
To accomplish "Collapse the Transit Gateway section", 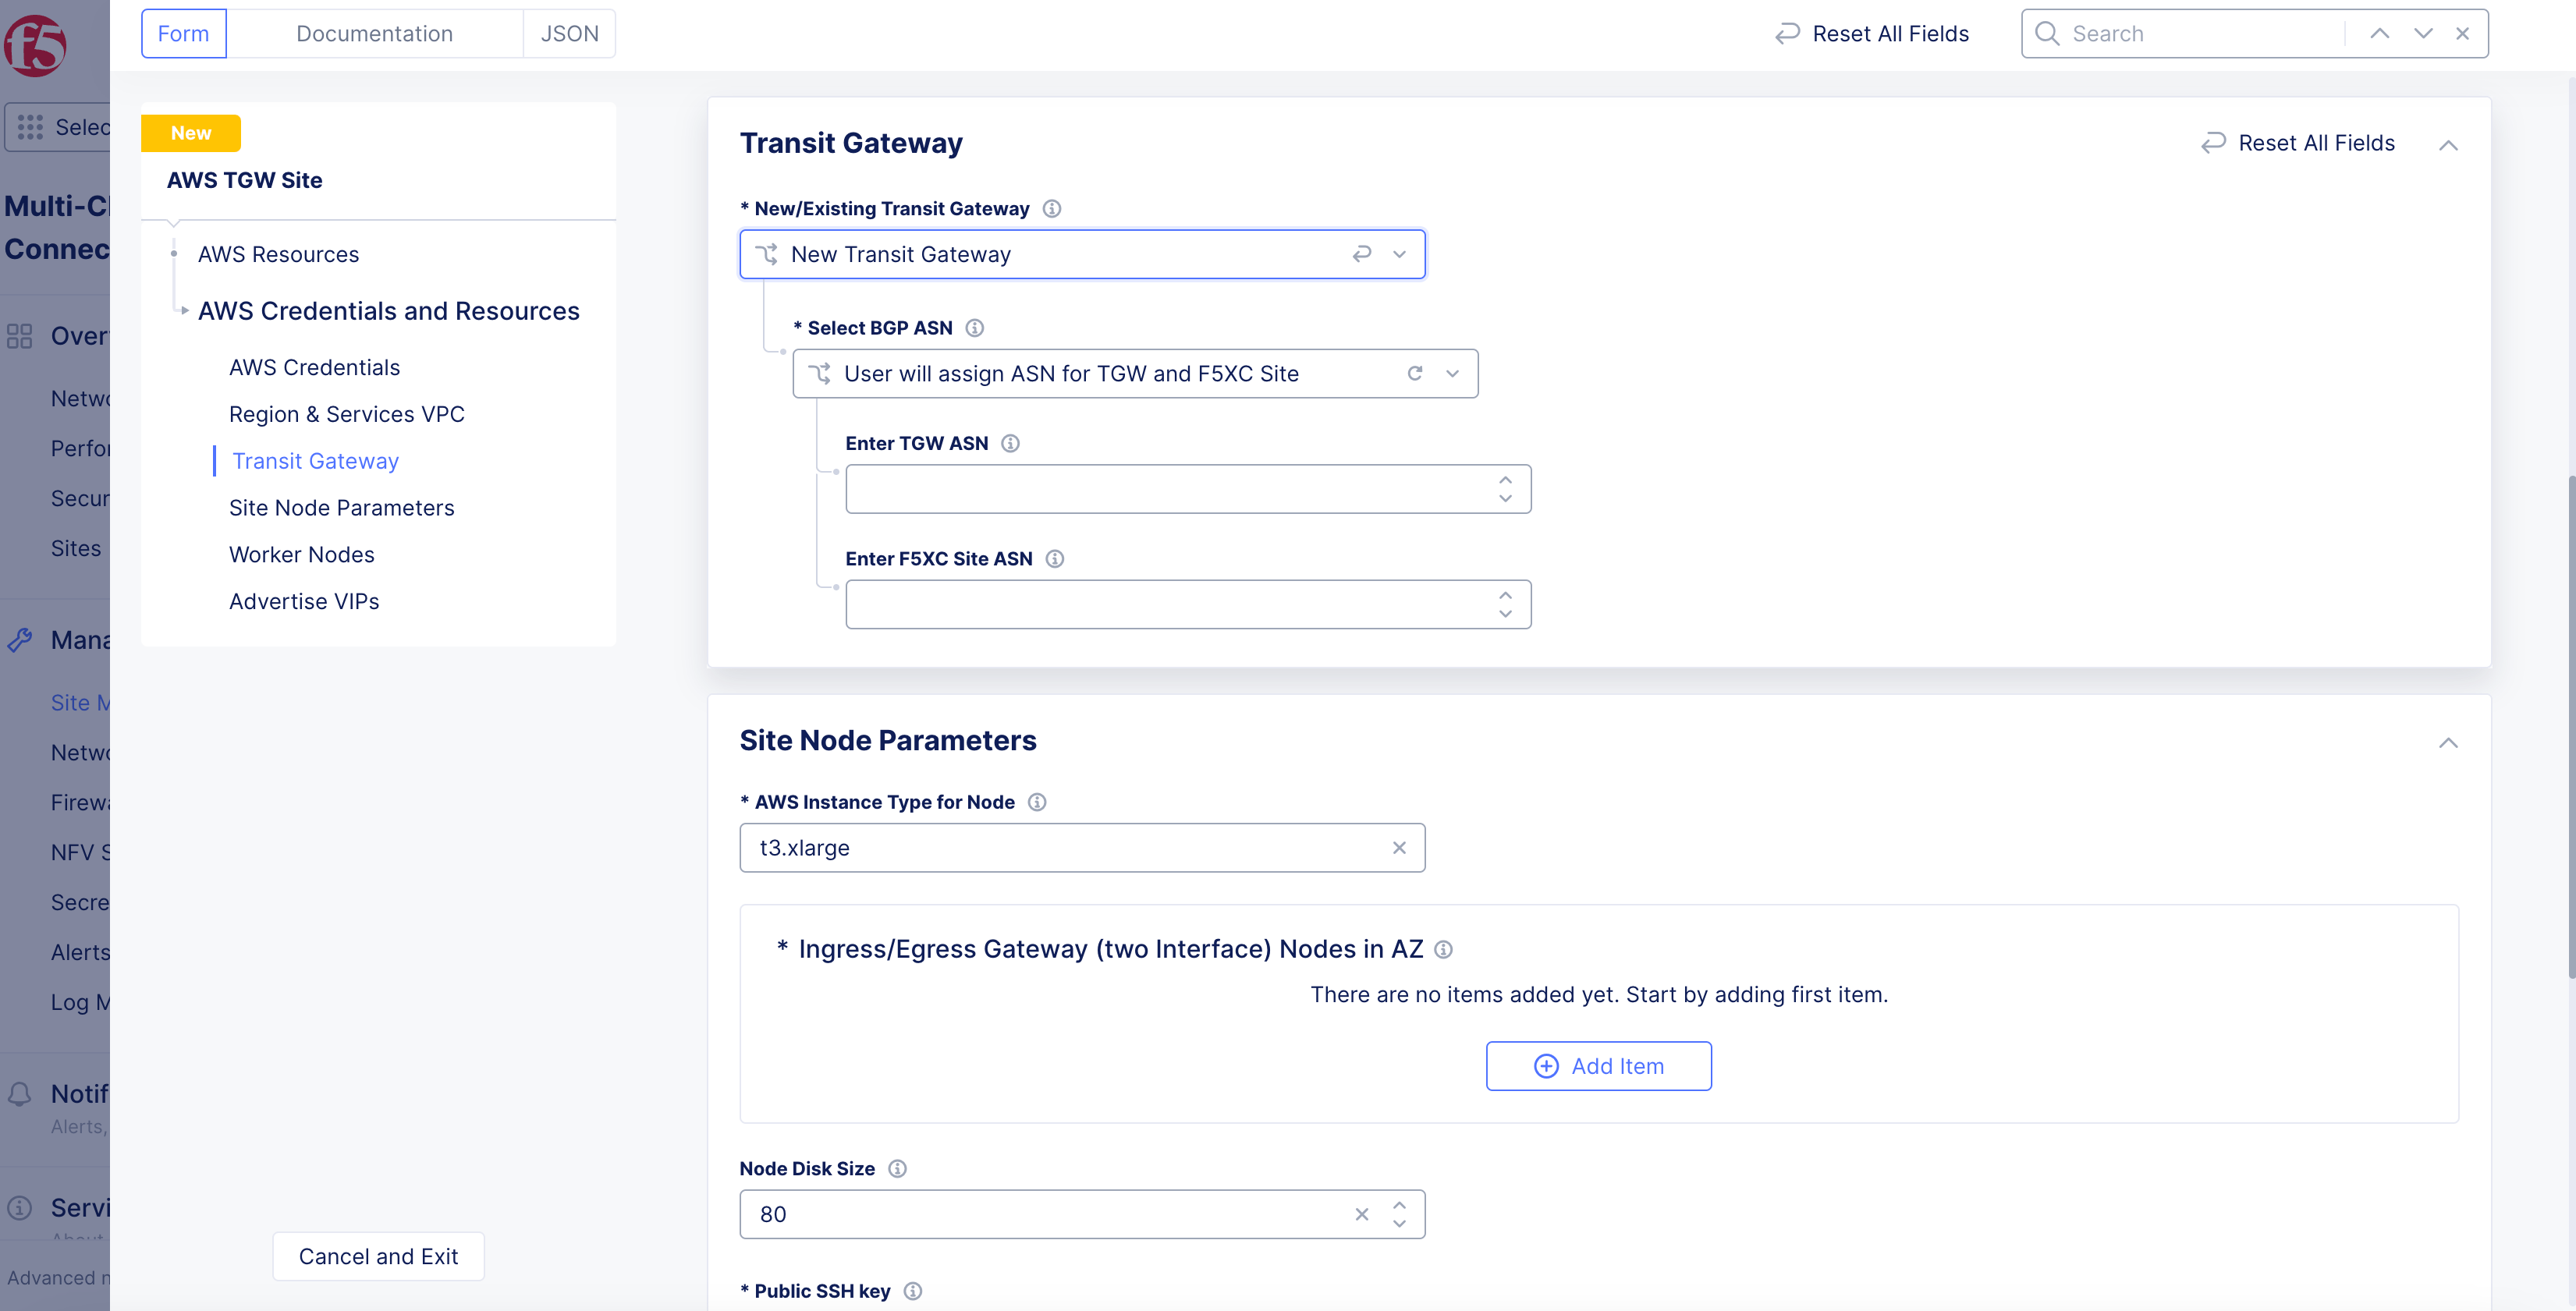I will click(2447, 145).
